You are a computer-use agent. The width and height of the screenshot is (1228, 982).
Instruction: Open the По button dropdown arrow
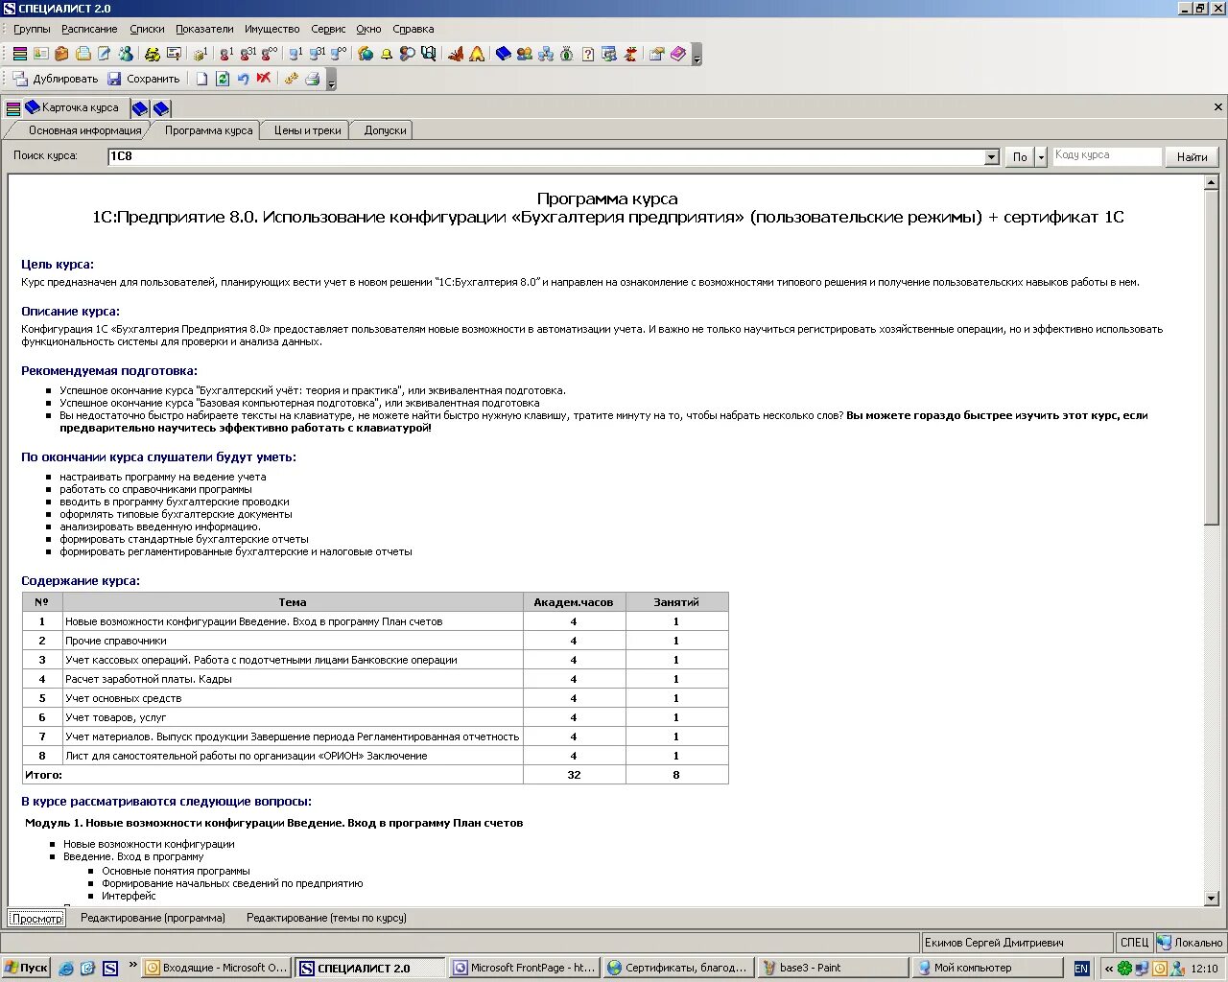[x=1041, y=156]
